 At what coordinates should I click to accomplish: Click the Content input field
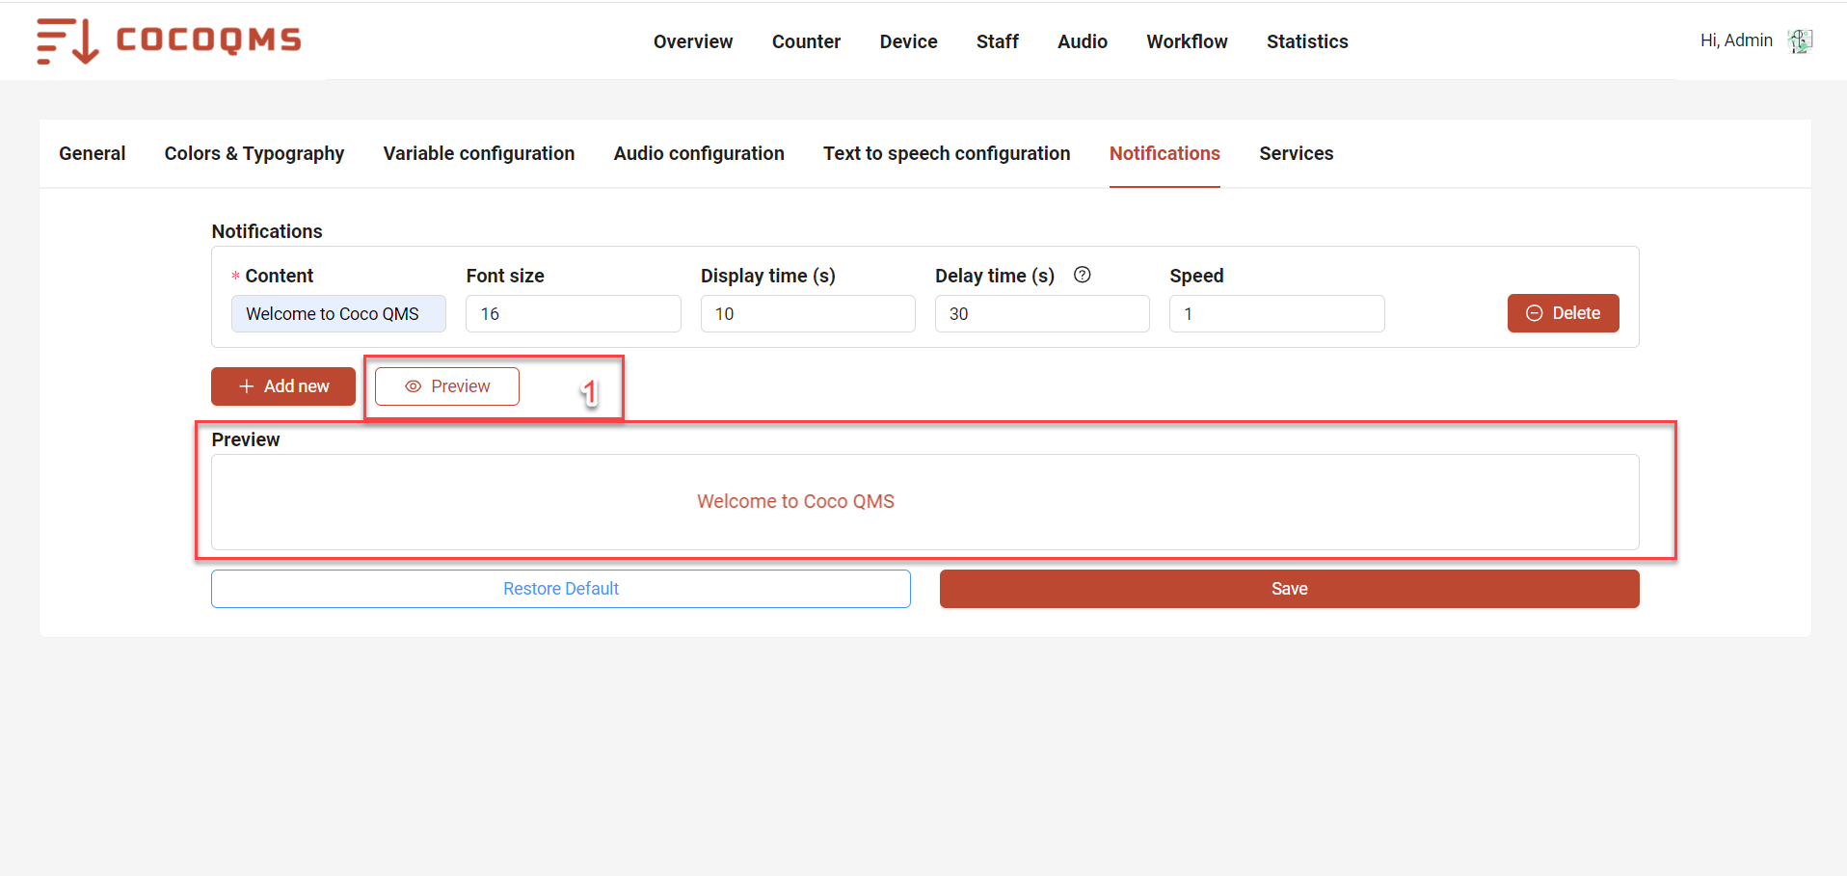coord(338,314)
